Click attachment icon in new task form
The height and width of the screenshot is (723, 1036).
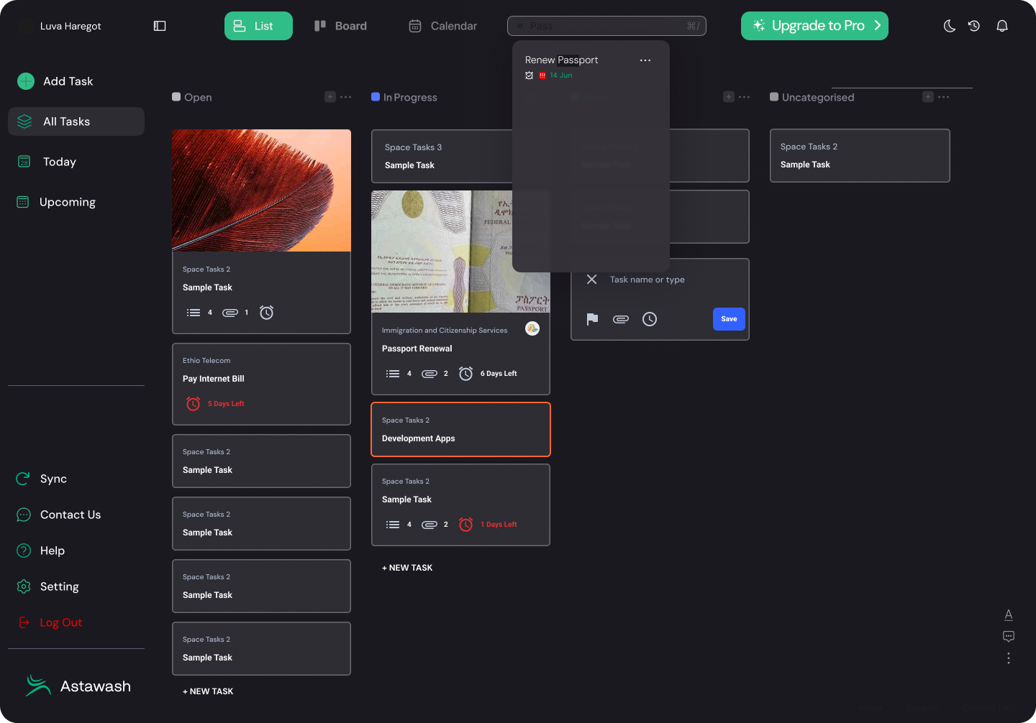tap(621, 319)
